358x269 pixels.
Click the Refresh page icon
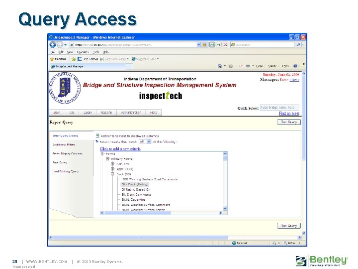pos(218,45)
